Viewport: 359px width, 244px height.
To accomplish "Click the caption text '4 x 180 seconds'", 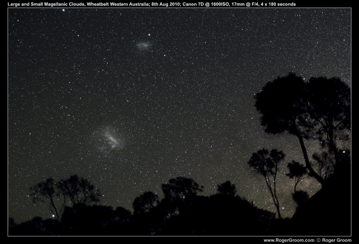I will point(278,4).
